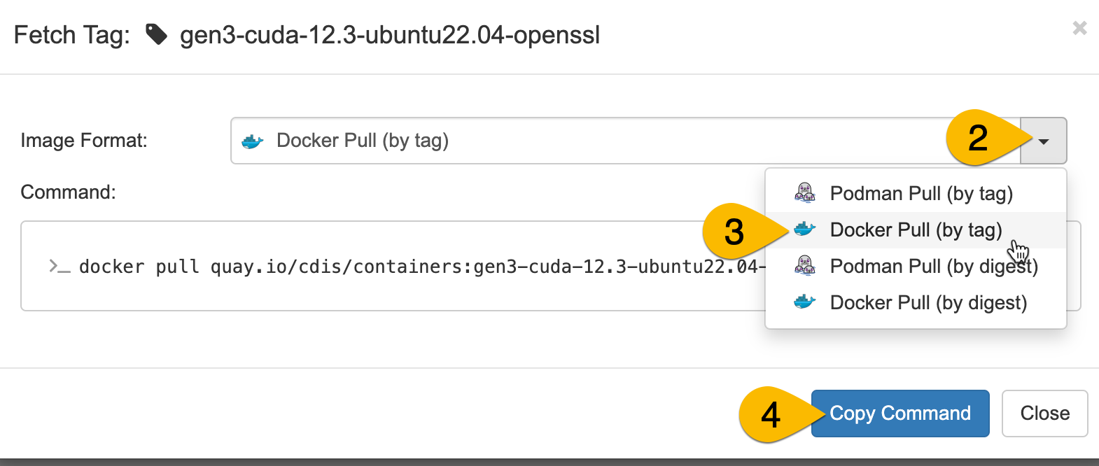Choose "Docker Pull (by tag)" in the dropdown list
Viewport: 1099px width, 466px height.
[x=916, y=230]
